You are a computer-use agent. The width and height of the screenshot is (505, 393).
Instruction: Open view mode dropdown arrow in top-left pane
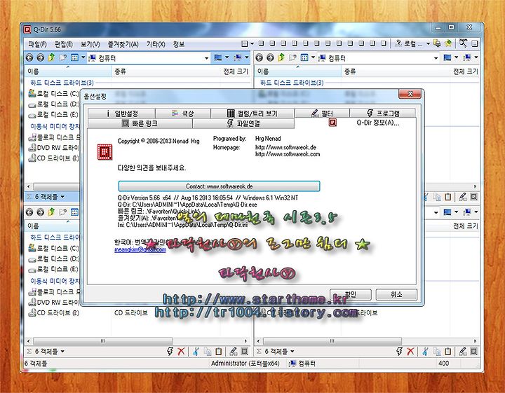(83, 57)
